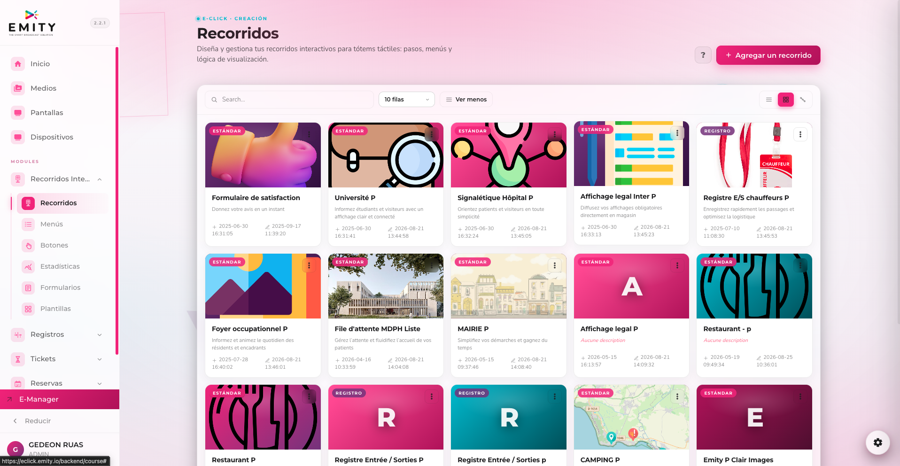The image size is (900, 466).
Task: Open Medios from the sidebar
Action: (x=43, y=88)
